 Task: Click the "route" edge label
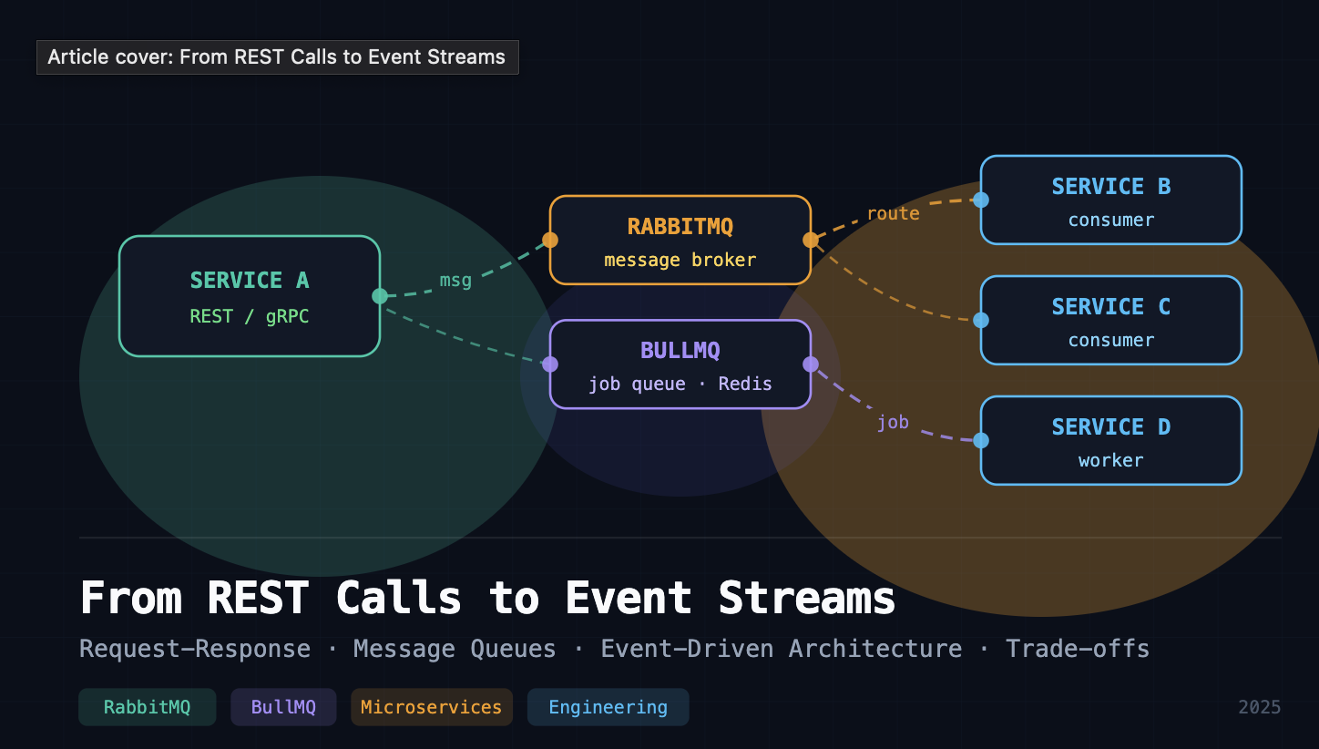click(893, 213)
